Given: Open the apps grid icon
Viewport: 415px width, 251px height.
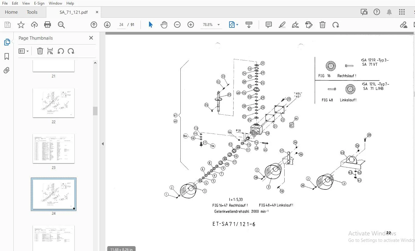Looking at the screenshot, I should click(x=402, y=12).
